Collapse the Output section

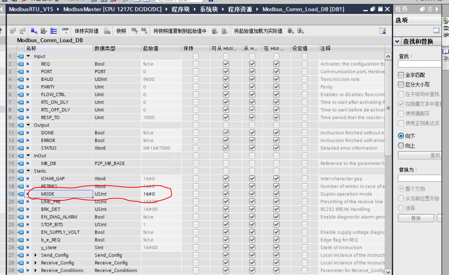(28, 125)
